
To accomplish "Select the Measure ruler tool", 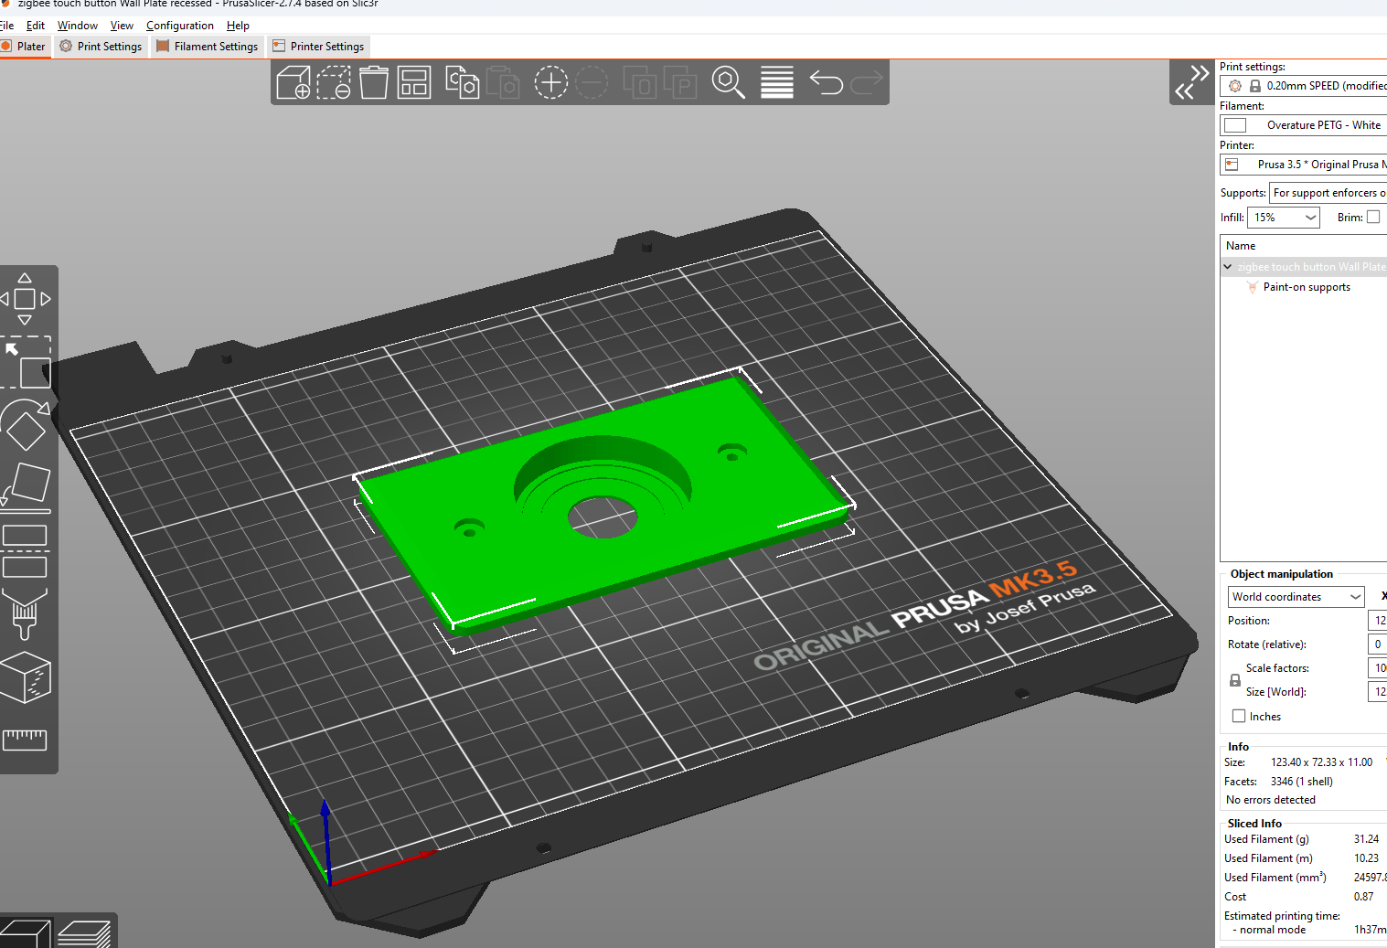I will tap(26, 739).
